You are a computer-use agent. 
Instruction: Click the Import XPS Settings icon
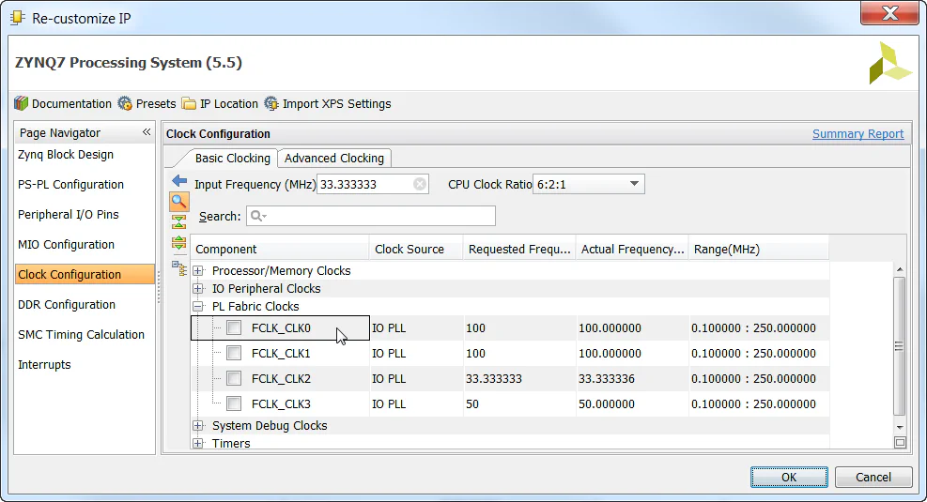click(x=271, y=104)
